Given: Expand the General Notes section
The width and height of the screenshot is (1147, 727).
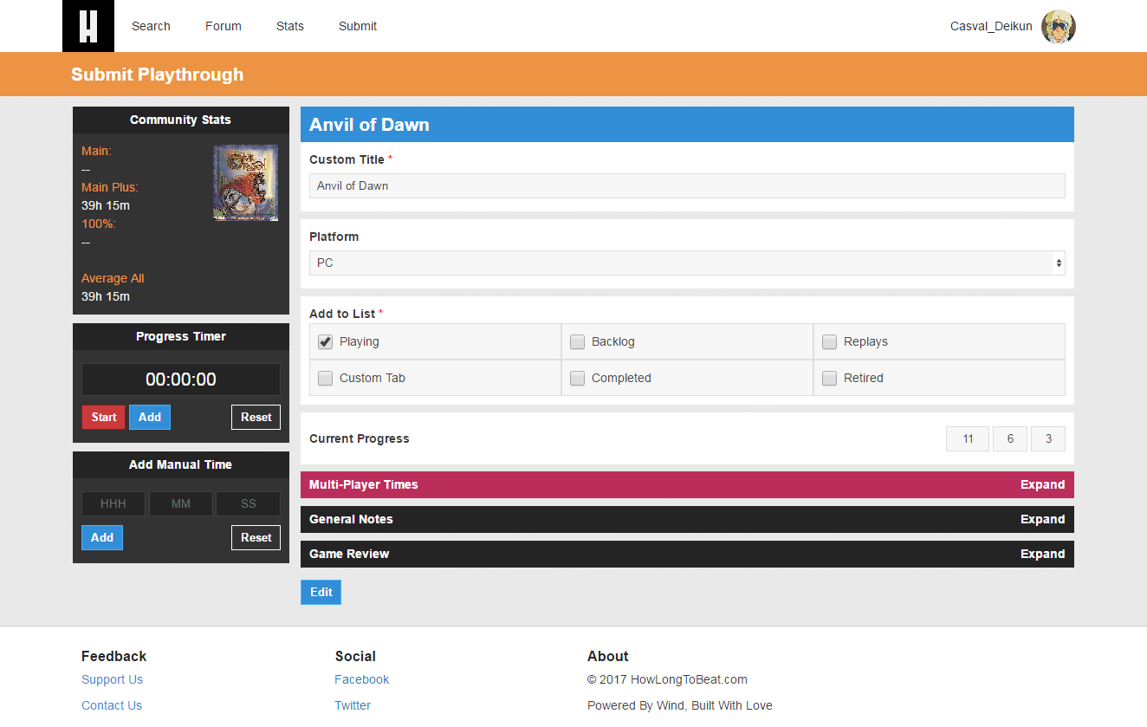Looking at the screenshot, I should [x=687, y=519].
